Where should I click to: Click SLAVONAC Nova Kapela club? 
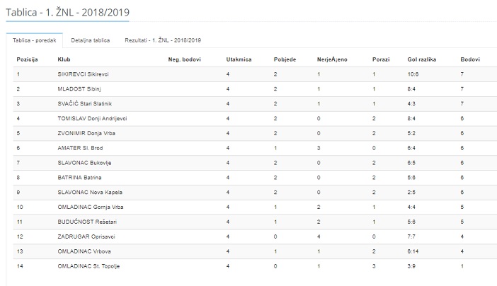(x=90, y=193)
